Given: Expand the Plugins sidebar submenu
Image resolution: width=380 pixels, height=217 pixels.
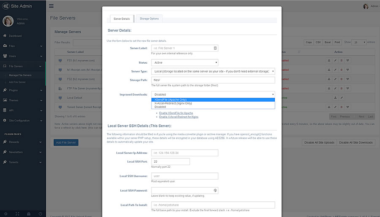Looking at the screenshot, I should pos(41,91).
